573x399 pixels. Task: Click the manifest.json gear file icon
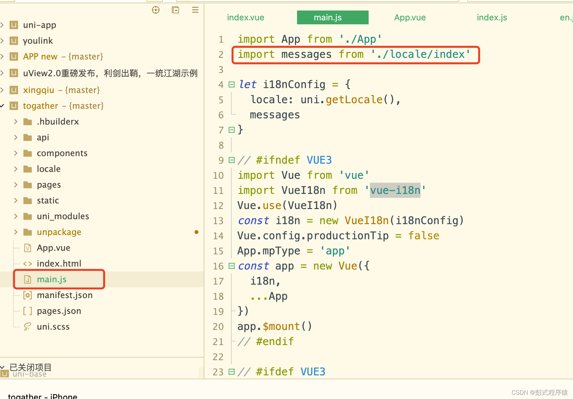(x=28, y=295)
